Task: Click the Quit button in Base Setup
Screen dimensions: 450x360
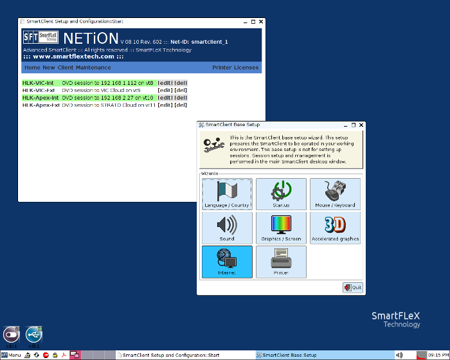Action: pos(353,287)
